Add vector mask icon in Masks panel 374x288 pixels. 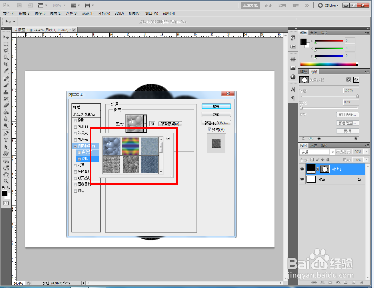coord(356,80)
